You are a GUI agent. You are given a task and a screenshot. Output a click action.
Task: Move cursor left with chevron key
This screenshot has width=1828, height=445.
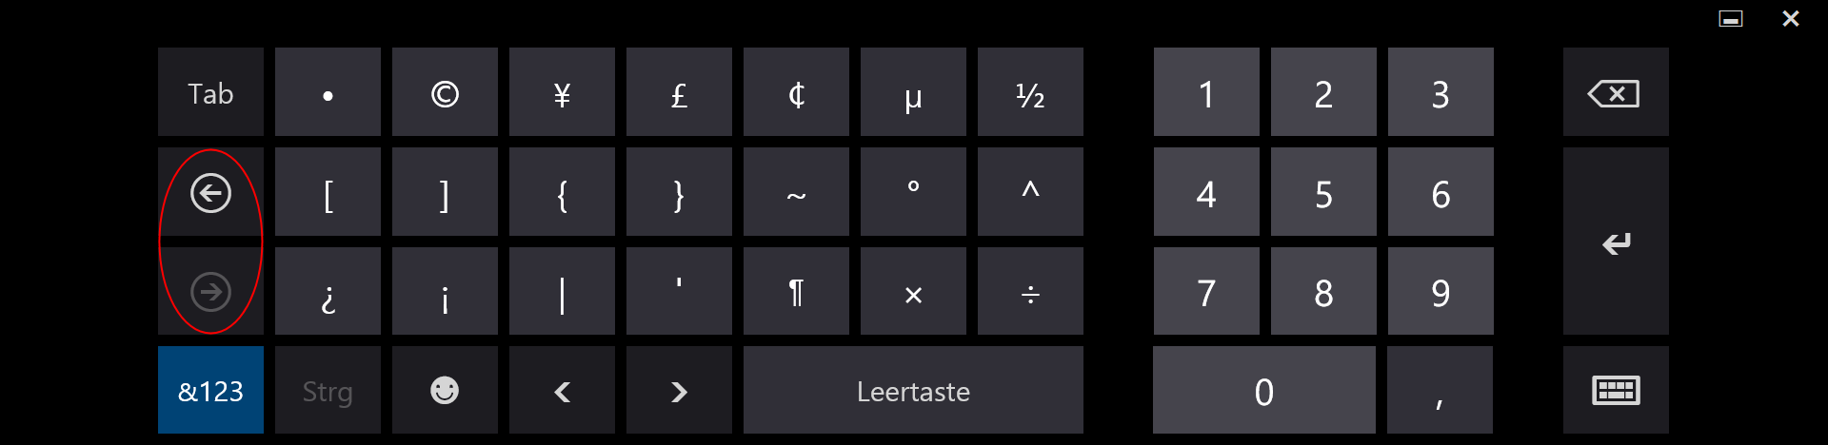(562, 390)
